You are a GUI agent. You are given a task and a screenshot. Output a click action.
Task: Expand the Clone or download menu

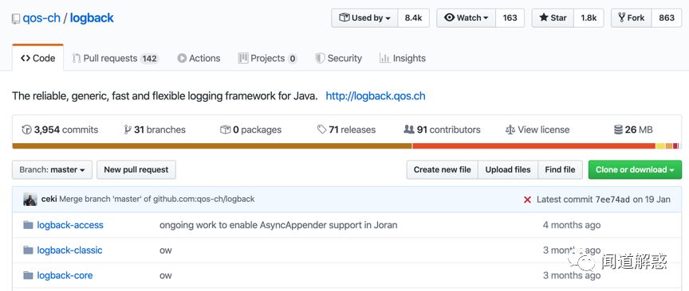(635, 169)
